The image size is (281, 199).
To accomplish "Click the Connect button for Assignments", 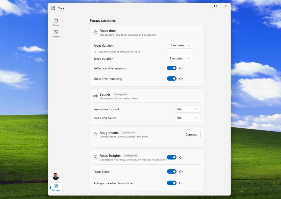I will pyautogui.click(x=191, y=134).
